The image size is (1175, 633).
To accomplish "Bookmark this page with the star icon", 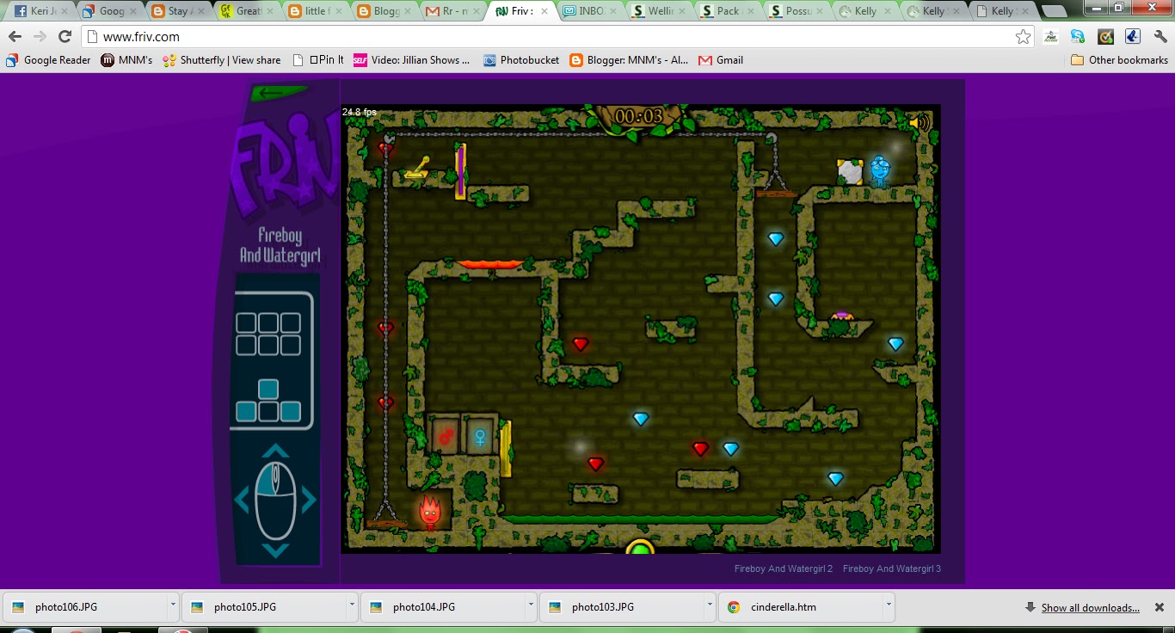I will click(1023, 37).
